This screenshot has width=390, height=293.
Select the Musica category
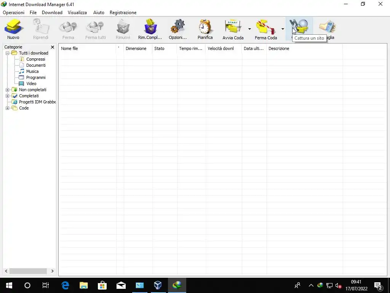coord(32,71)
